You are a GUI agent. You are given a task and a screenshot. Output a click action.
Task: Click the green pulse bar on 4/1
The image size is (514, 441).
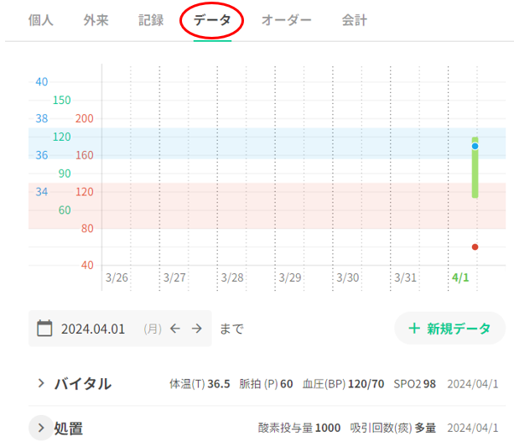[475, 168]
